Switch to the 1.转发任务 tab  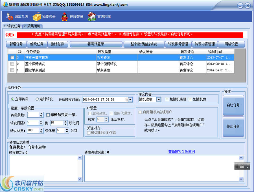(12, 26)
